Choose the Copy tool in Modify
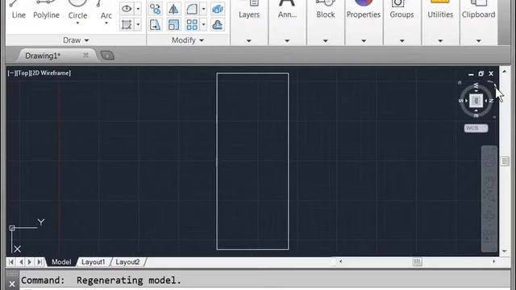Screen dimensions: 516x290 point(155,9)
